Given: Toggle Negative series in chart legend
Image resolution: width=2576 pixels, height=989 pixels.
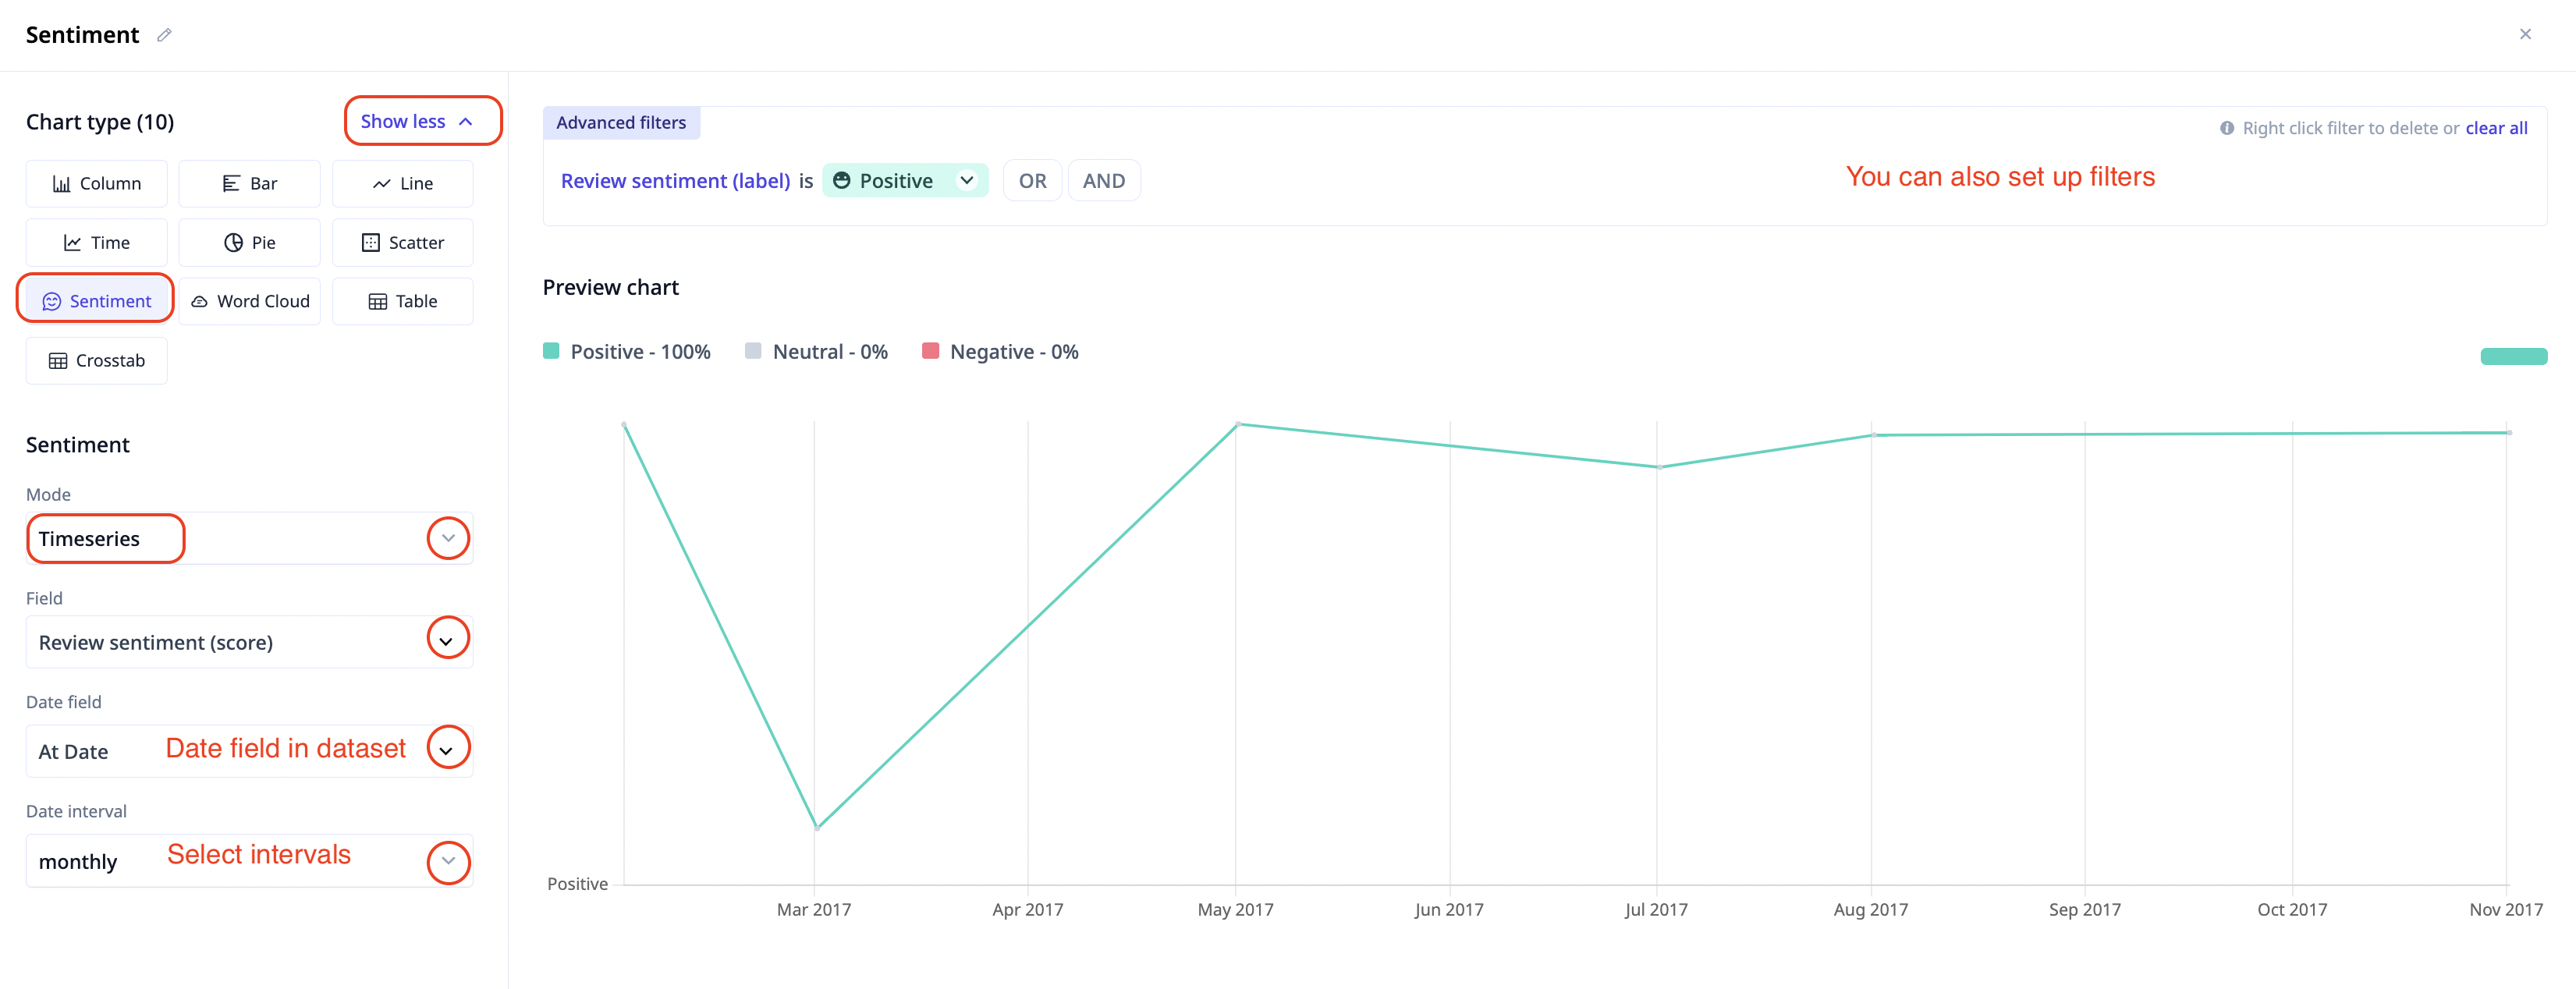Looking at the screenshot, I should (1000, 352).
